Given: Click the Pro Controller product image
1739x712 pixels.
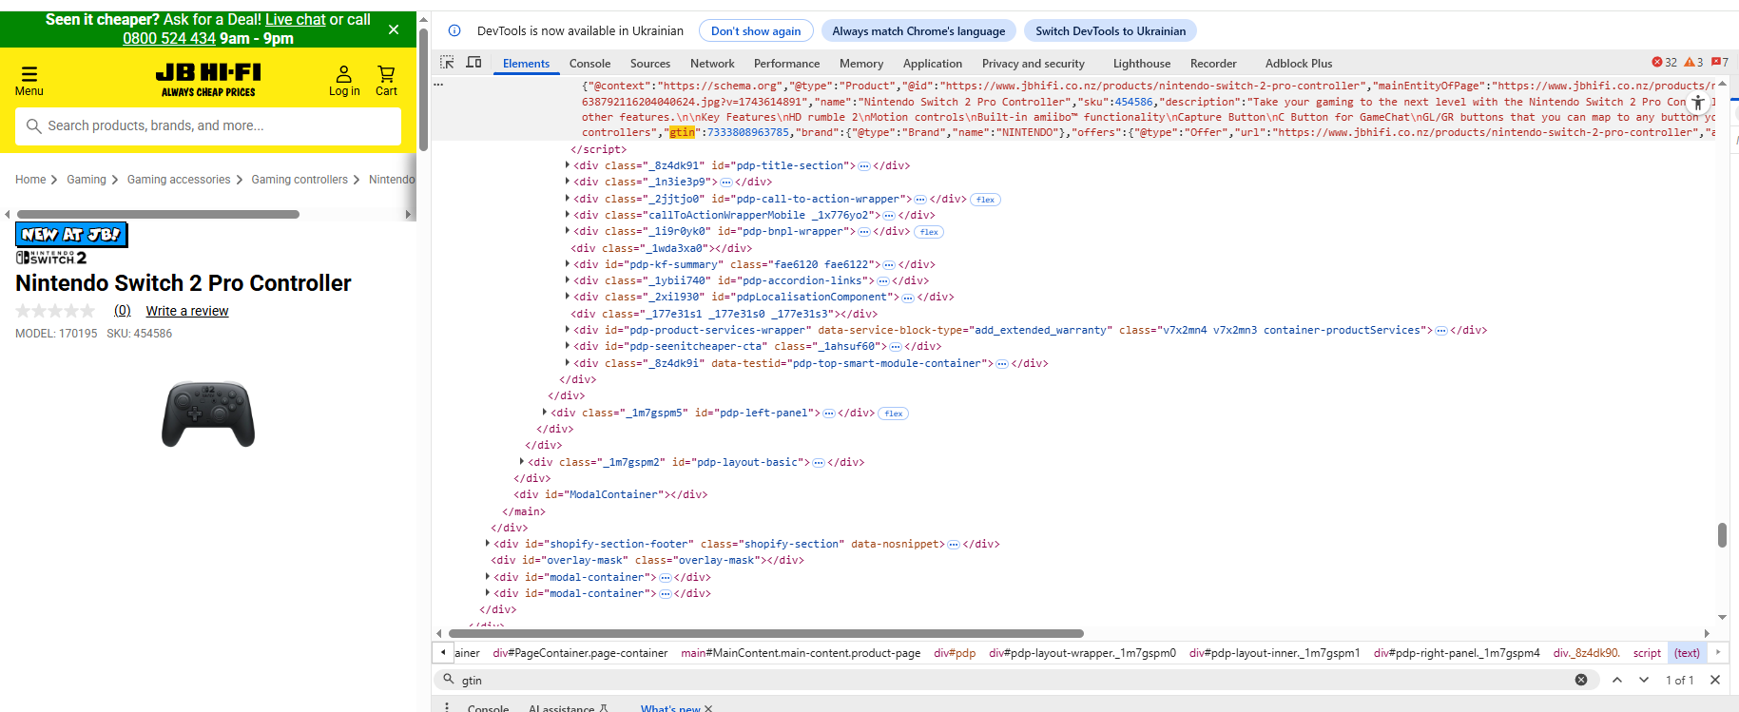Looking at the screenshot, I should [x=208, y=414].
